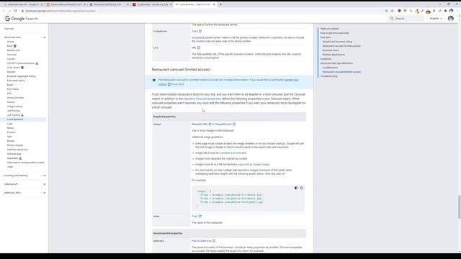Select Local Business in the sidebar
The height and width of the screenshot is (259, 461).
[x=15, y=119]
